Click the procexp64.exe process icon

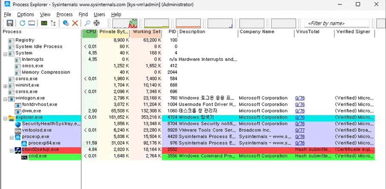24,143
